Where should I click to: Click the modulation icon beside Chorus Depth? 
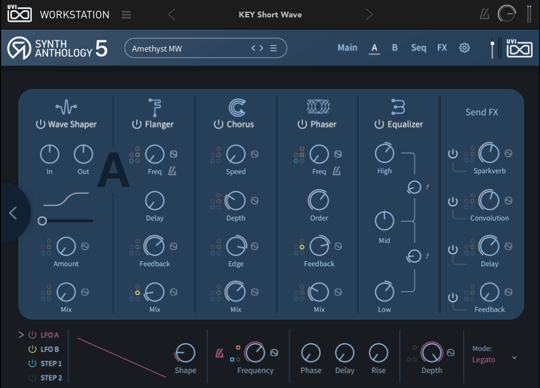tap(255, 200)
